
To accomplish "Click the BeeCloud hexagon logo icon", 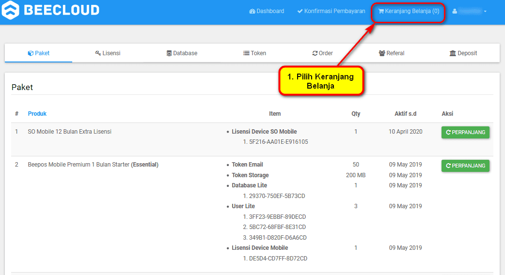I will pyautogui.click(x=10, y=10).
